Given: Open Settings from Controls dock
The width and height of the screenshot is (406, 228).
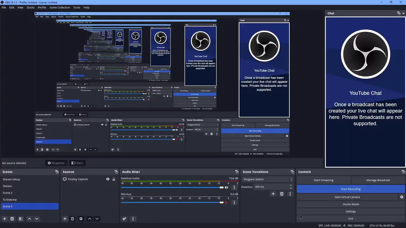Looking at the screenshot, I should [x=351, y=211].
